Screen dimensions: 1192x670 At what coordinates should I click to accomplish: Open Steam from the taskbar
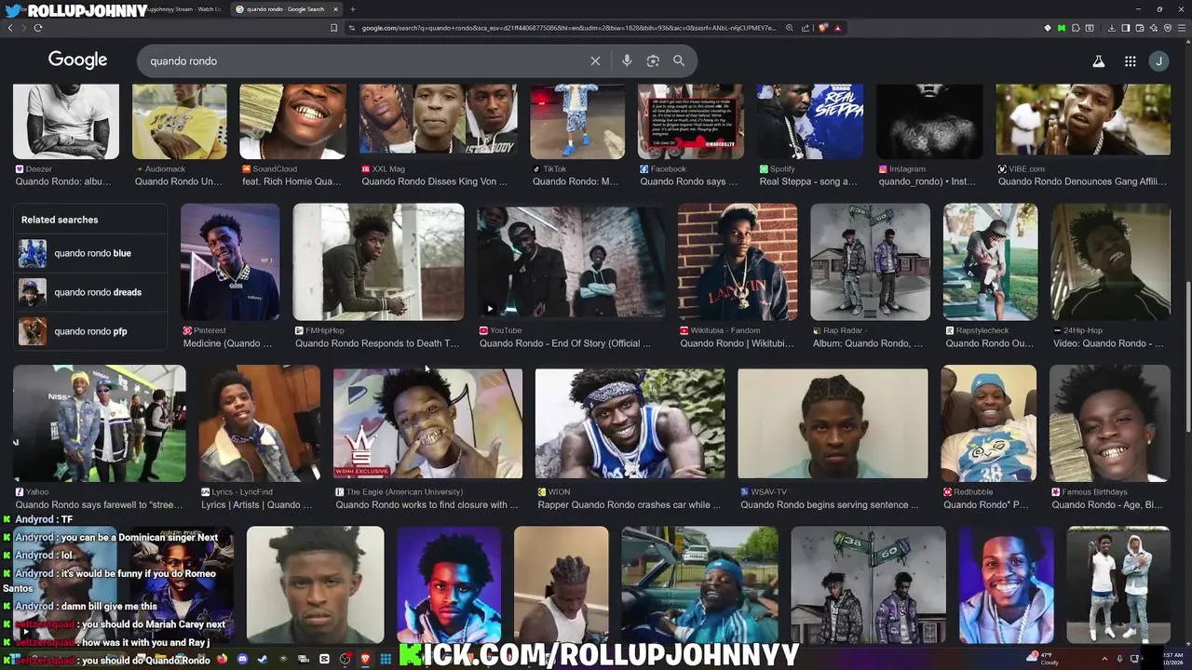point(263,659)
